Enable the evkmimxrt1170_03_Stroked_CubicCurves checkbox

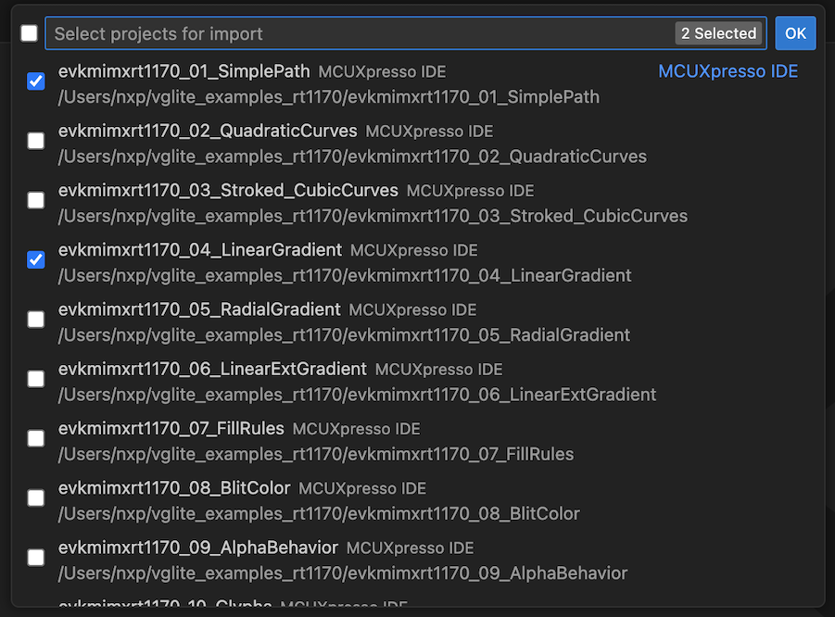pos(34,200)
